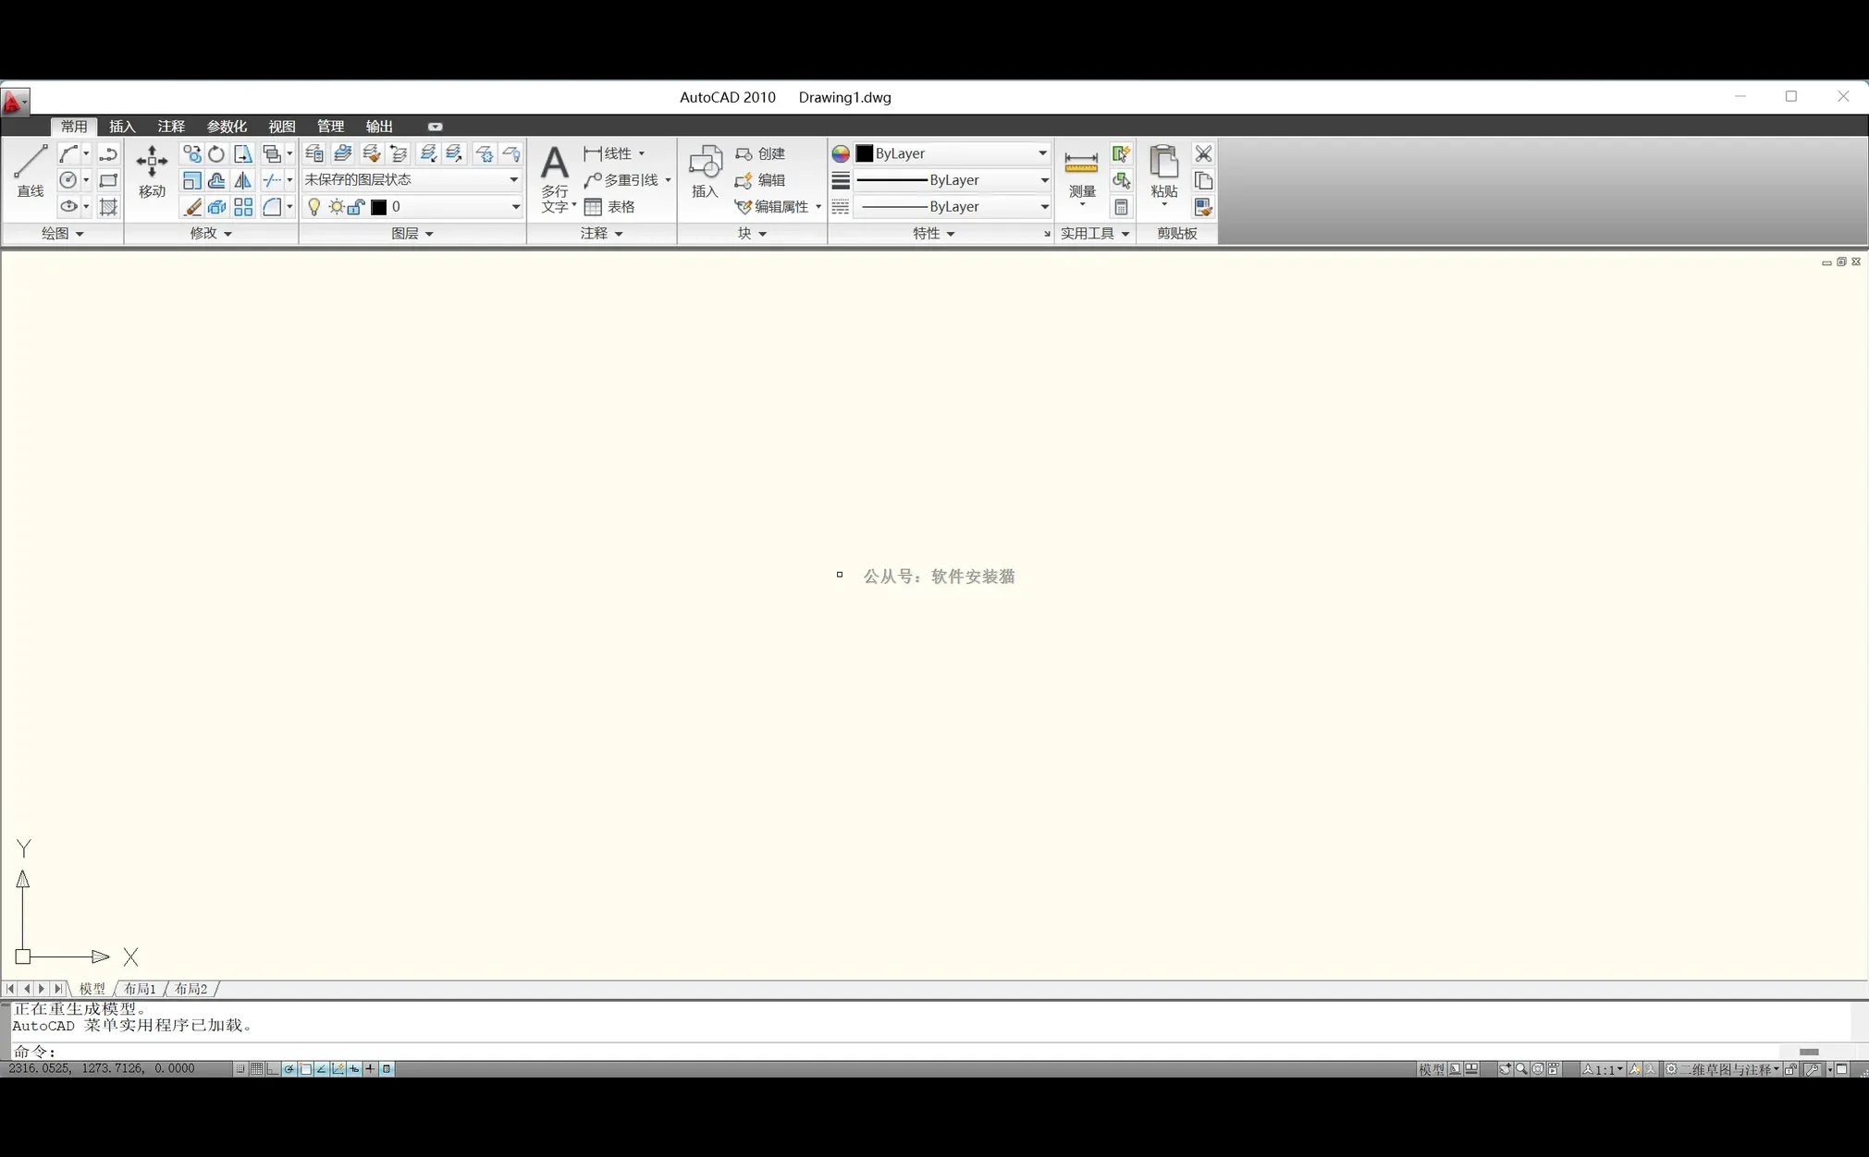Open the color wheel in 特性 panel
1869x1157 pixels.
pos(841,153)
